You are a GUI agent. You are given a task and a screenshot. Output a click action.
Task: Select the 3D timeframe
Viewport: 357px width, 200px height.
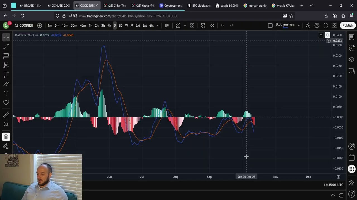120,26
